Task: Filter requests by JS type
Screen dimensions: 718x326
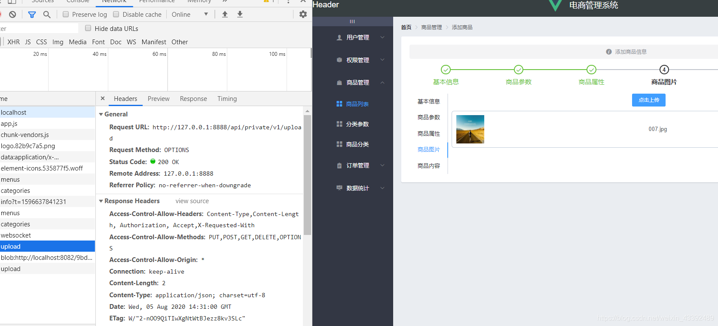Action: pyautogui.click(x=28, y=42)
